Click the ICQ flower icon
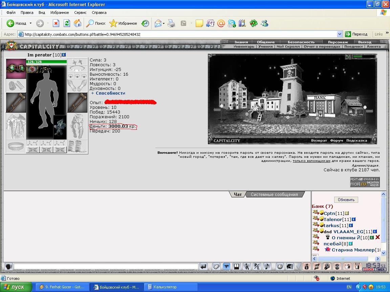The image size is (390, 292). coord(254,23)
